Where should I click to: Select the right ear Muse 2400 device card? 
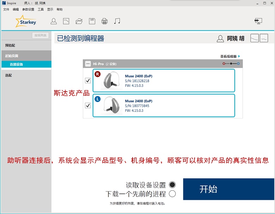pyautogui.click(x=164, y=81)
